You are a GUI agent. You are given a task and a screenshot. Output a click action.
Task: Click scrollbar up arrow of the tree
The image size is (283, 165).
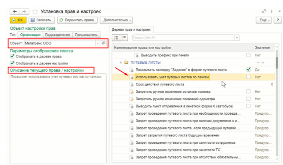[x=277, y=47]
